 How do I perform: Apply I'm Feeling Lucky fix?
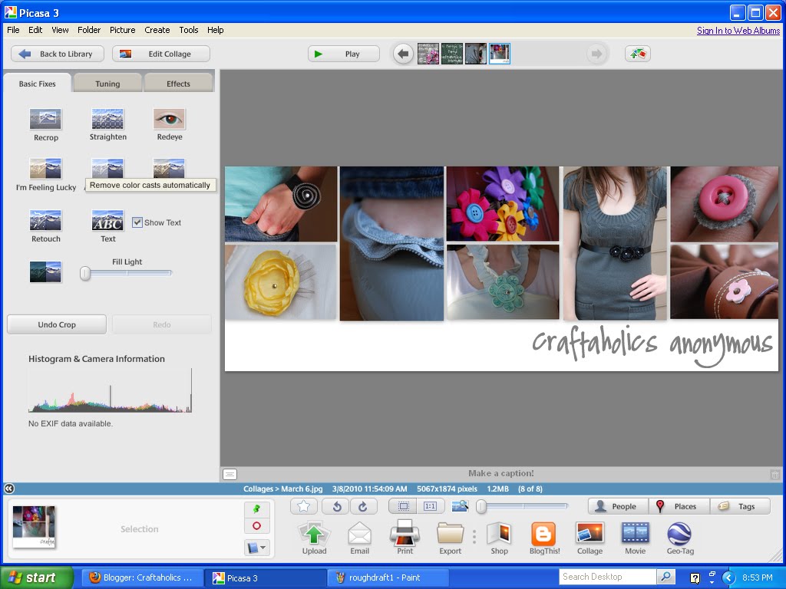coord(45,168)
